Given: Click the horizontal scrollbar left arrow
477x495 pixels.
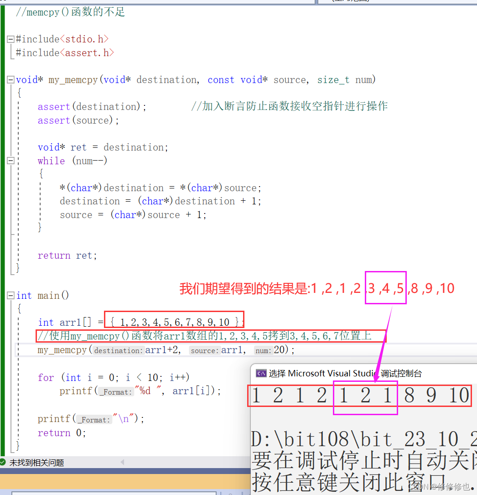Looking at the screenshot, I should (x=122, y=463).
